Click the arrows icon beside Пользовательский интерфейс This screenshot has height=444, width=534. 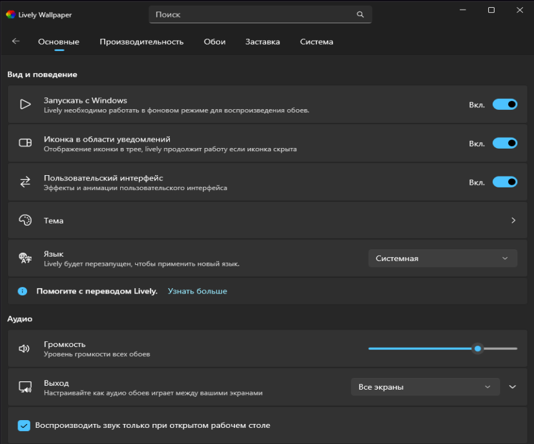tap(25, 182)
